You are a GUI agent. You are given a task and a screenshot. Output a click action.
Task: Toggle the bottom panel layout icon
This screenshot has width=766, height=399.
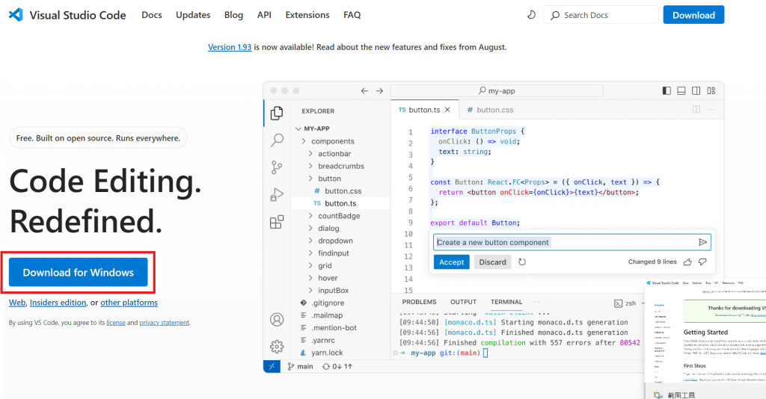(681, 90)
